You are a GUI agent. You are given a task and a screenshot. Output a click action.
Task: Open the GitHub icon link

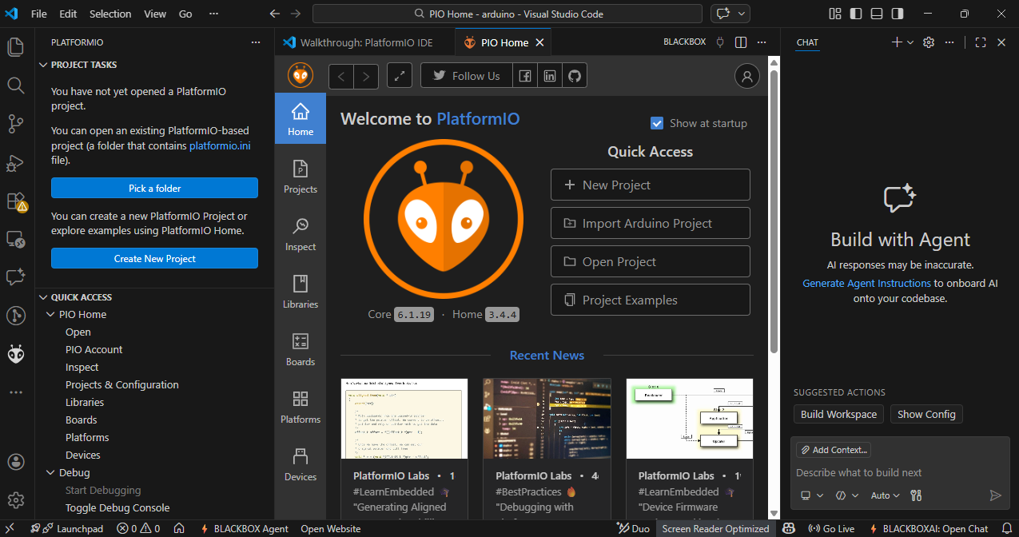point(574,76)
